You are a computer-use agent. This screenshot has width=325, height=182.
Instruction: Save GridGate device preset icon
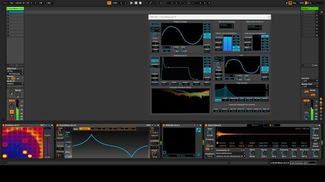tap(52, 125)
